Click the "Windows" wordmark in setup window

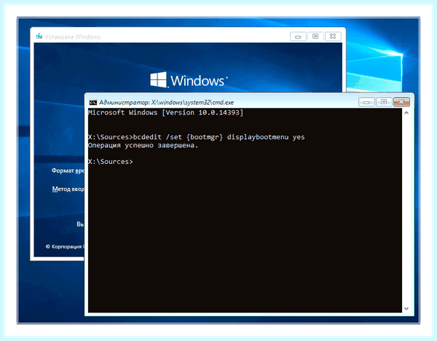[x=197, y=81]
